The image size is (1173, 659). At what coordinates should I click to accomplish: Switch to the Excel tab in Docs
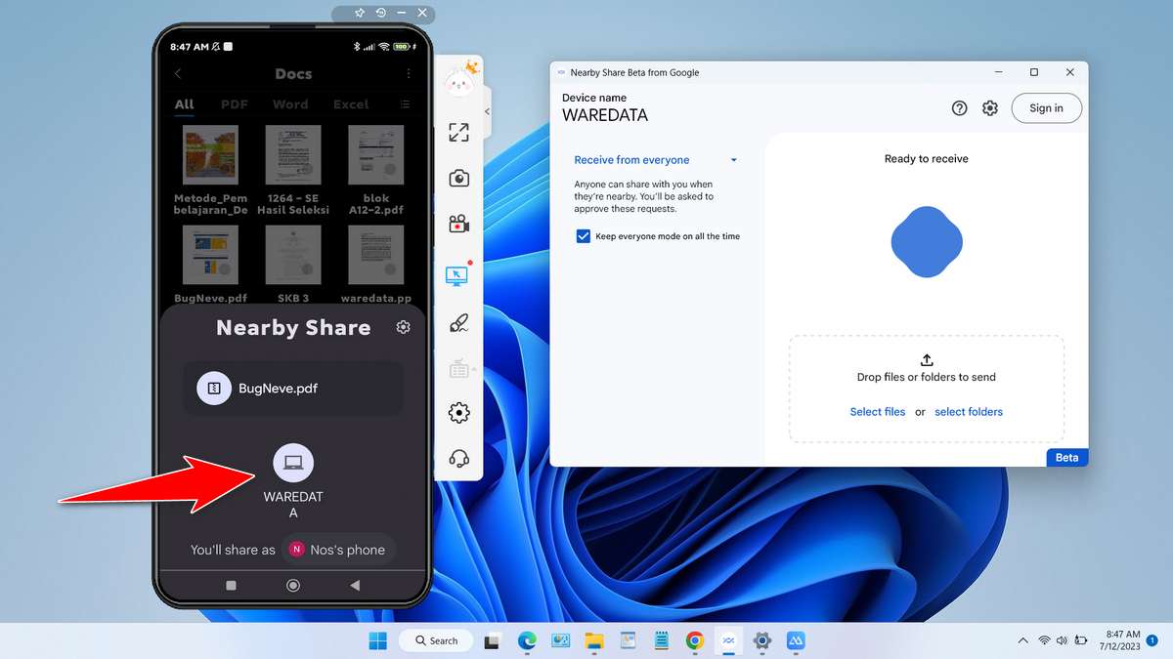pos(351,104)
